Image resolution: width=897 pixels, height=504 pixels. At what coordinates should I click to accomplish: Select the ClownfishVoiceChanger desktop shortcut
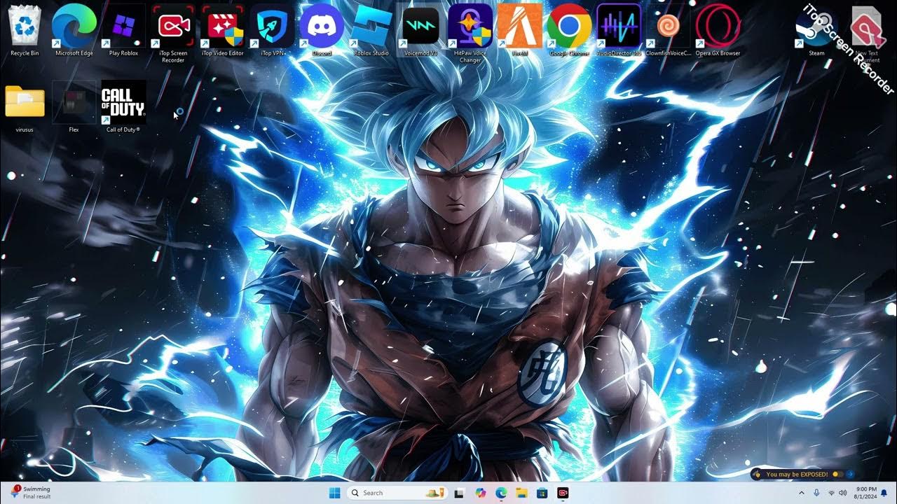coord(668,30)
